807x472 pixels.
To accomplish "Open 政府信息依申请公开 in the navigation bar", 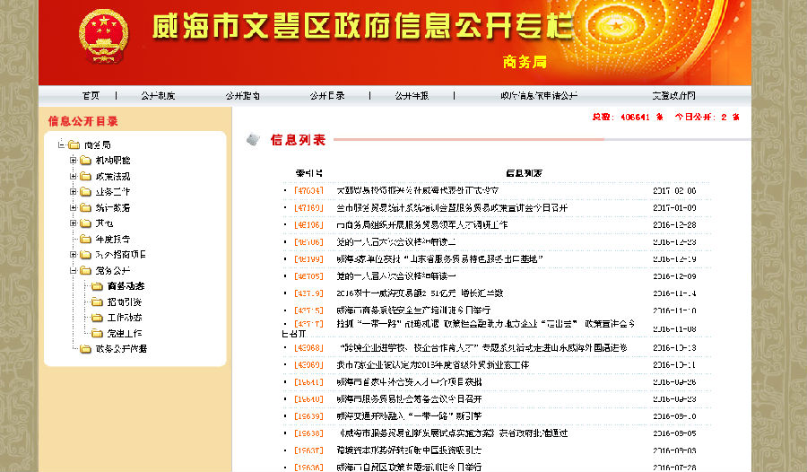I will (x=538, y=96).
